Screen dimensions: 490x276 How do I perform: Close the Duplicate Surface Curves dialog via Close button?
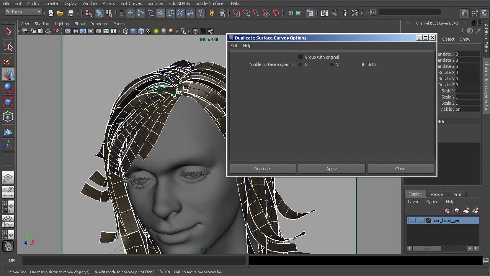[400, 169]
